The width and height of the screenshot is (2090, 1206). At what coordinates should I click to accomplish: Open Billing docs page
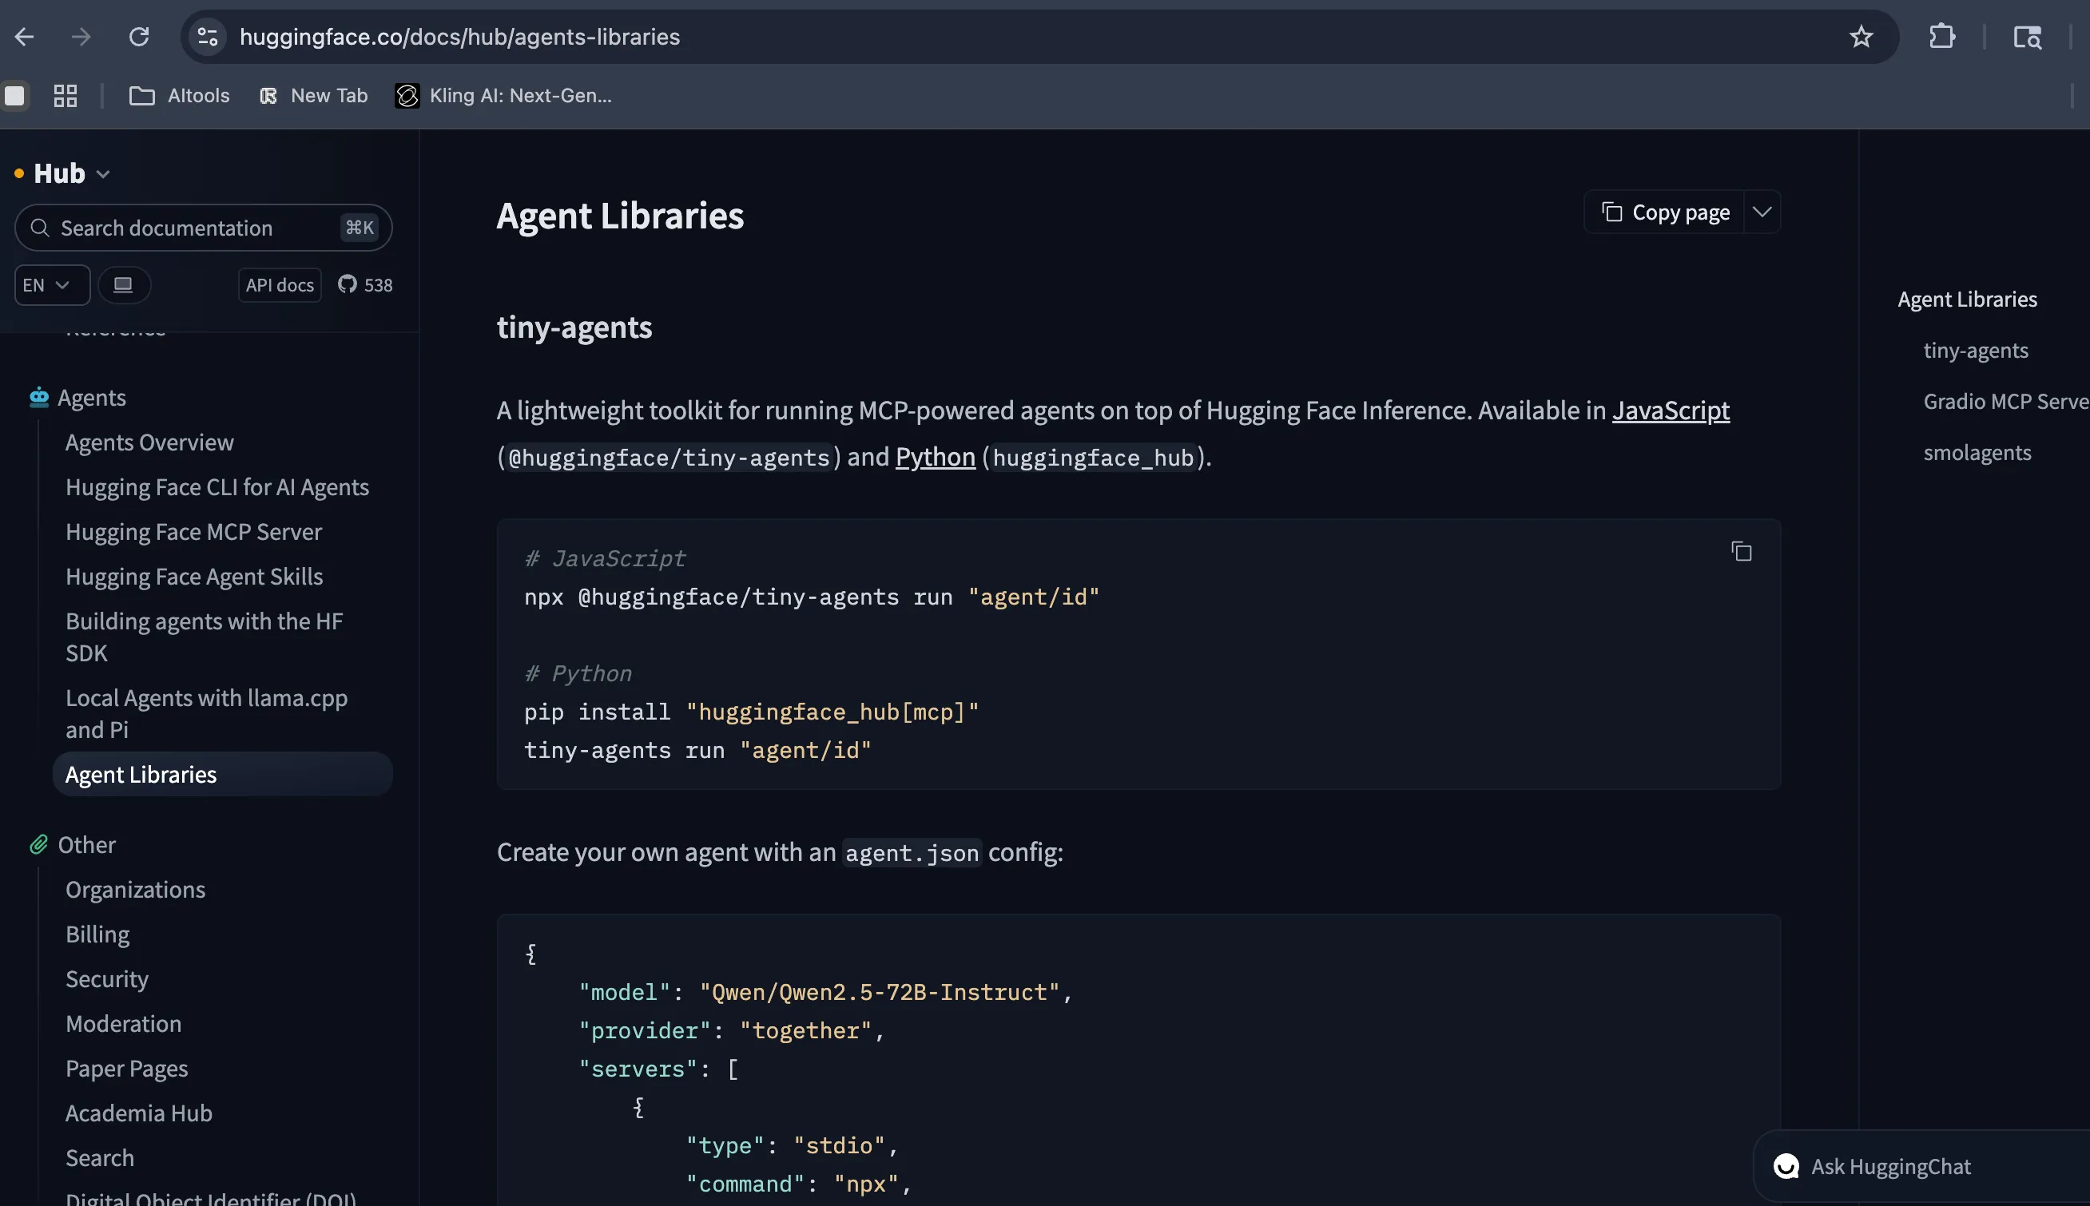(97, 934)
